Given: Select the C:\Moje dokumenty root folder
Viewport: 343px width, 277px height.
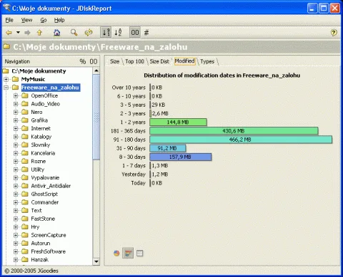Looking at the screenshot, I should (39, 71).
